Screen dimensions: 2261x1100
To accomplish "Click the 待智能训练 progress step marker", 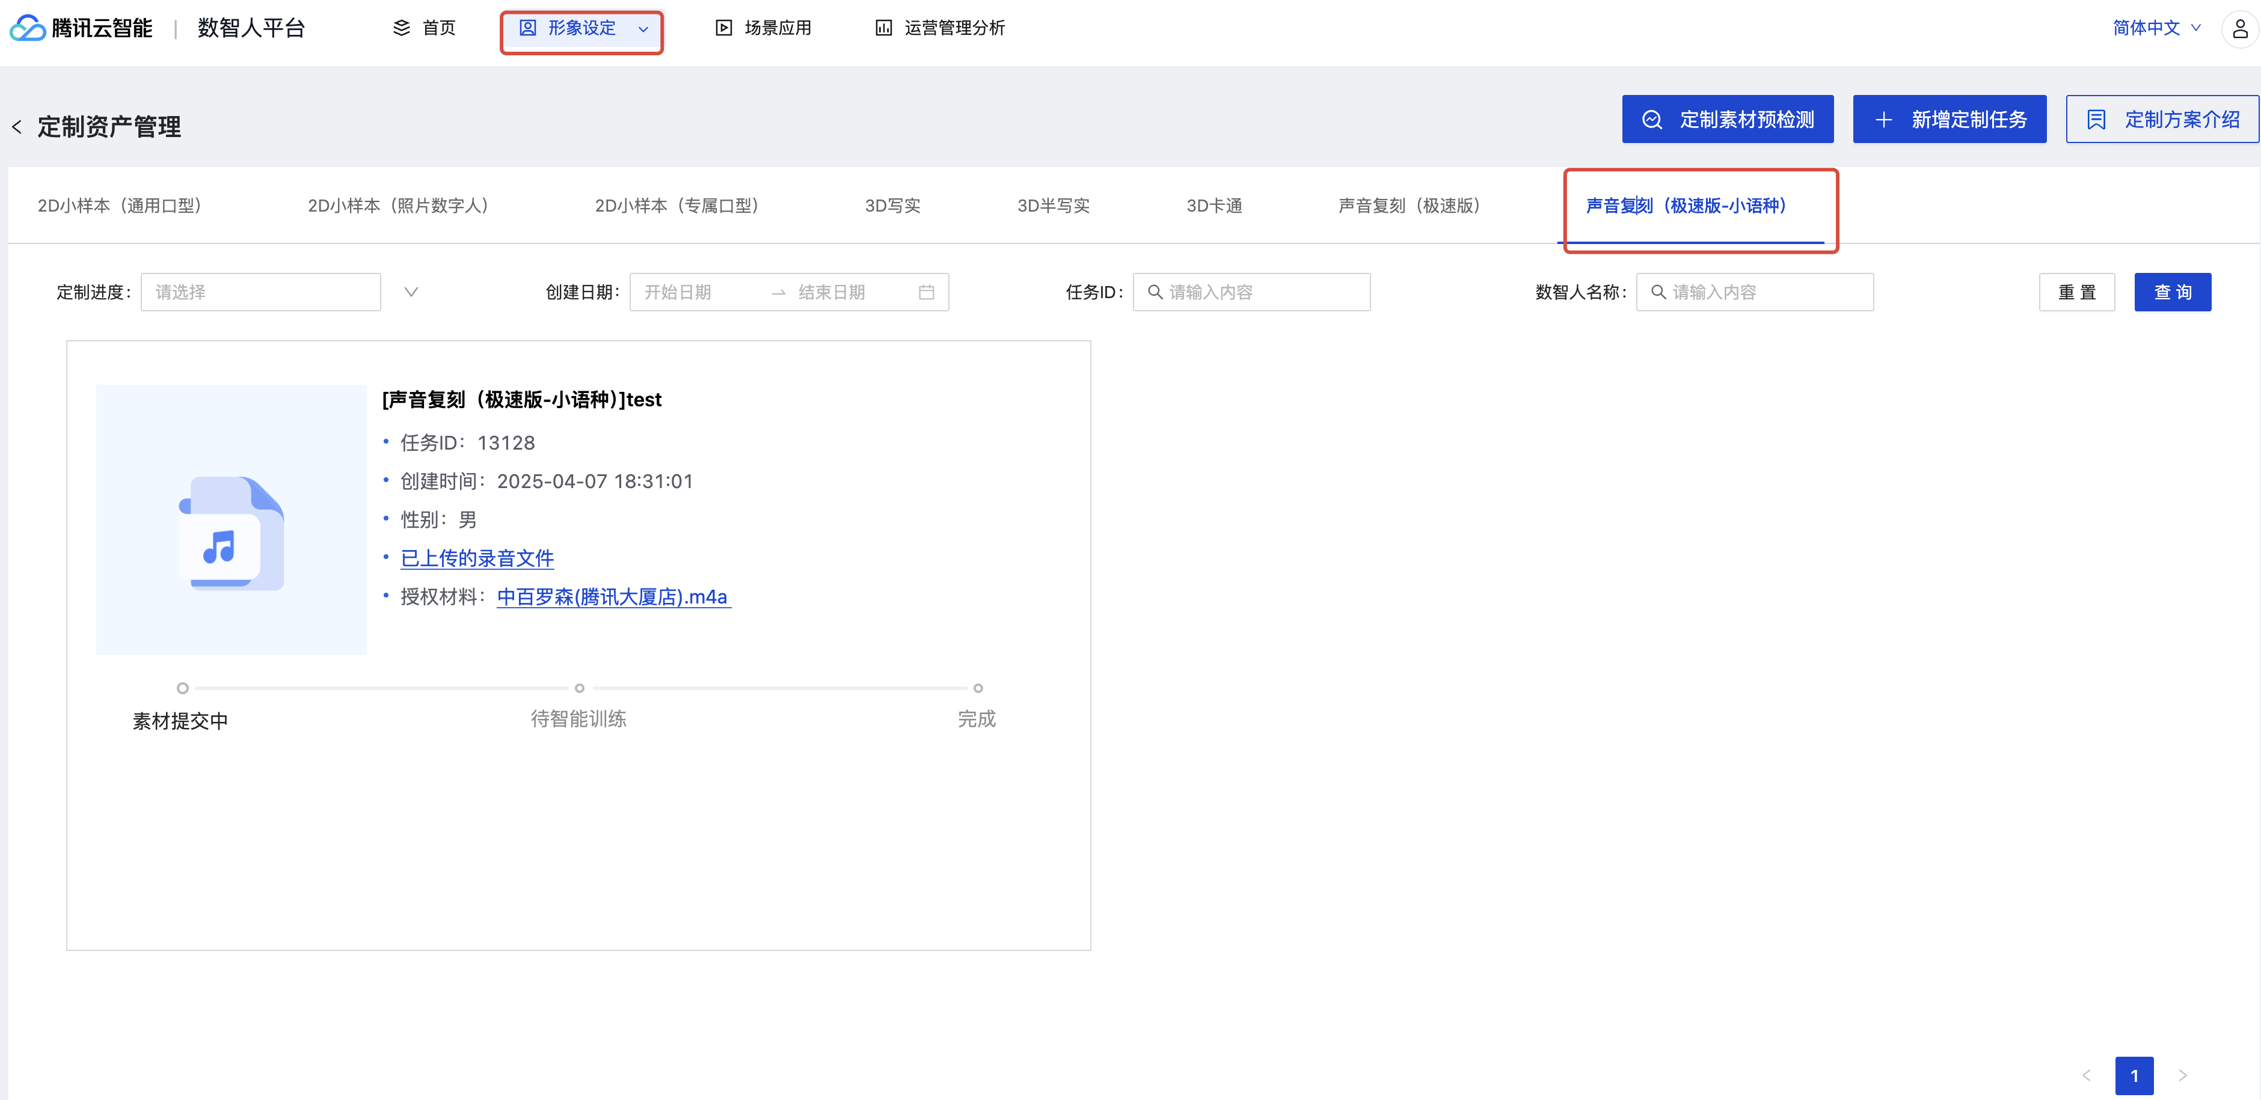I will (x=578, y=688).
